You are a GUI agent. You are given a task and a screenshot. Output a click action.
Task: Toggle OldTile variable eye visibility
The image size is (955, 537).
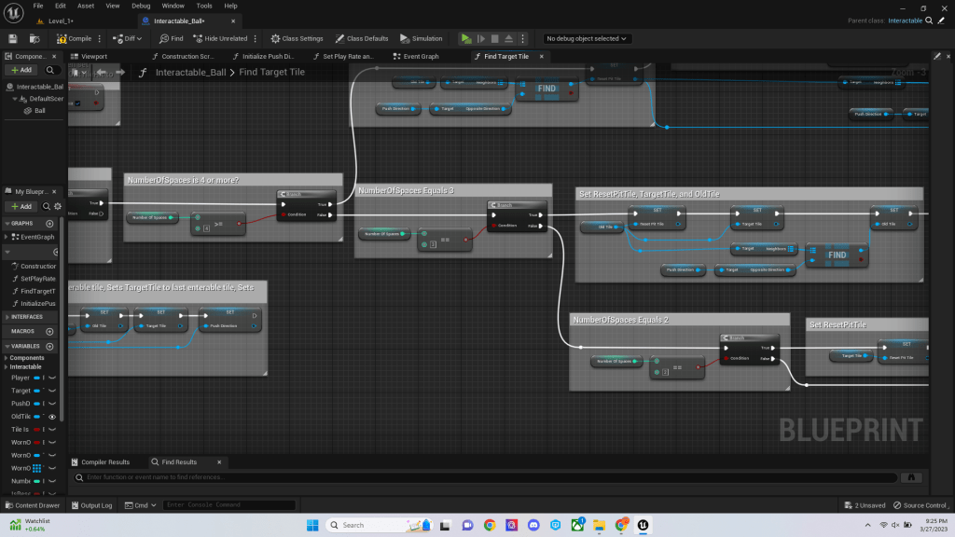pyautogui.click(x=52, y=417)
